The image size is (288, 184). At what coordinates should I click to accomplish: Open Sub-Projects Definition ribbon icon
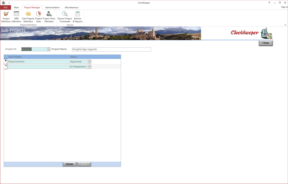coord(28,17)
